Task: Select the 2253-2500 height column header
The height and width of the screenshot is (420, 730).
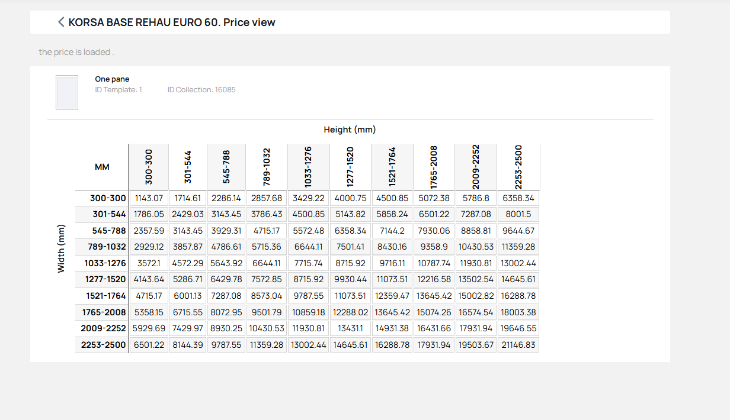Action: pos(518,167)
